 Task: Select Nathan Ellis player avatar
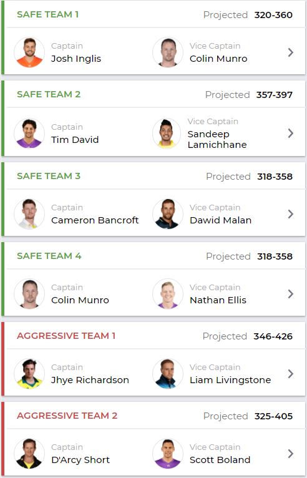[x=168, y=293]
